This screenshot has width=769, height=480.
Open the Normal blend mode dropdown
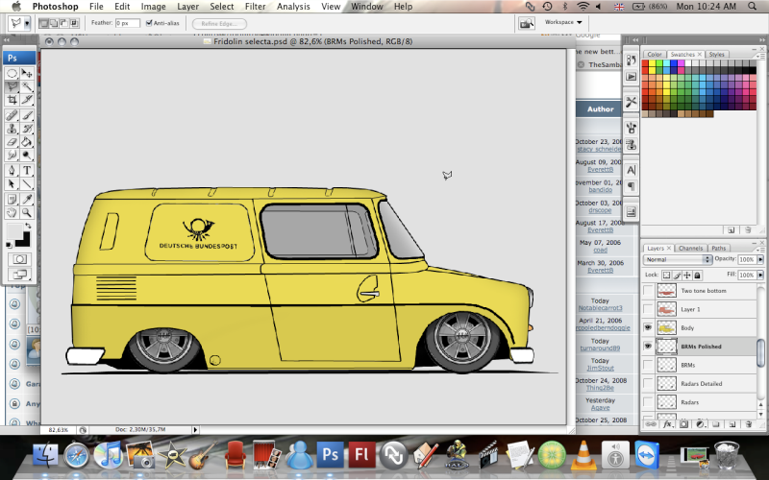678,259
